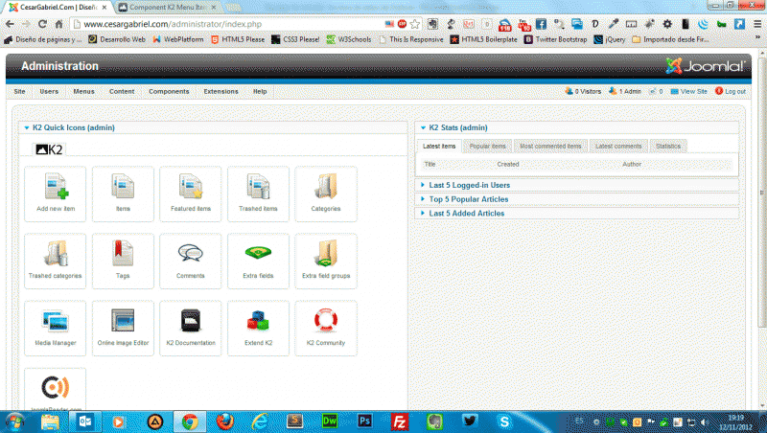Click the browser home button

click(x=58, y=24)
